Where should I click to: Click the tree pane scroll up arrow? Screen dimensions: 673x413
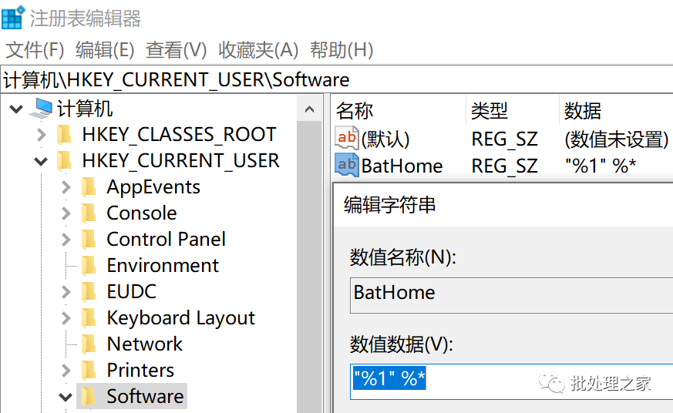point(309,109)
